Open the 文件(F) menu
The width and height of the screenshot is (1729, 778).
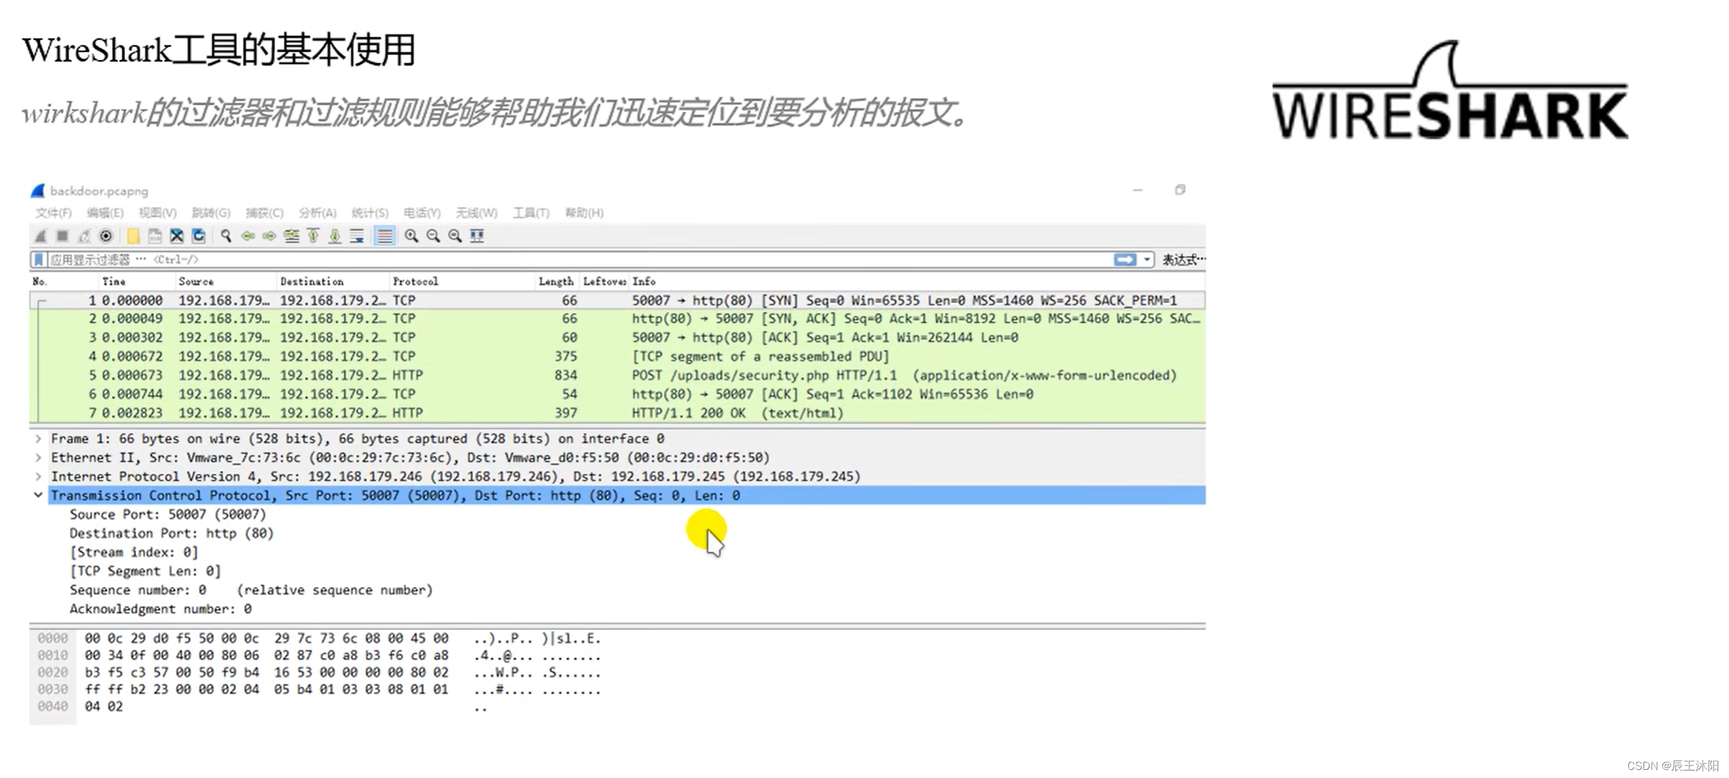pos(53,213)
